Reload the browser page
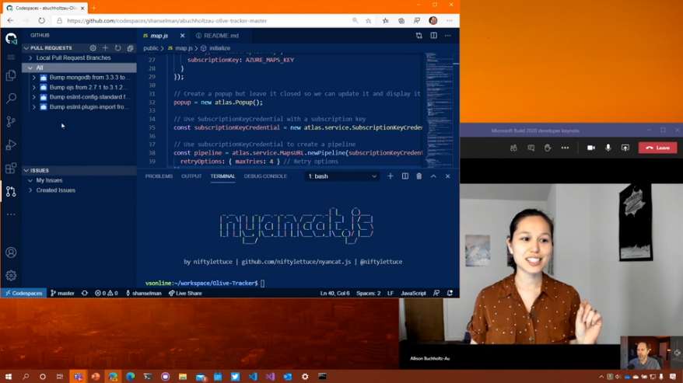The width and height of the screenshot is (683, 383). 41,20
